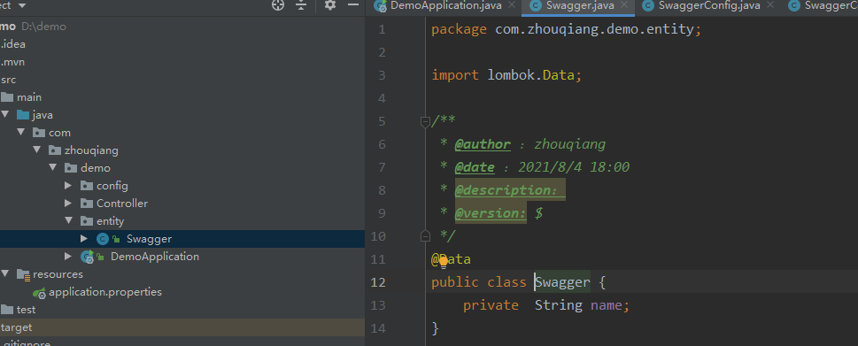
Task: Click the DemoApplication.java tab icon
Action: point(380,6)
